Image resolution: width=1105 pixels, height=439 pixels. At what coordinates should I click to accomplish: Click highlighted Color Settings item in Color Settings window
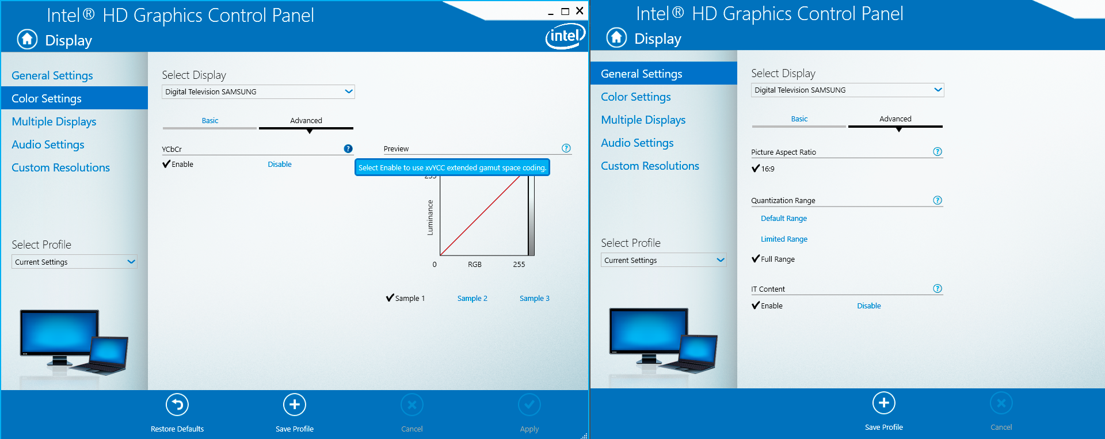click(74, 98)
